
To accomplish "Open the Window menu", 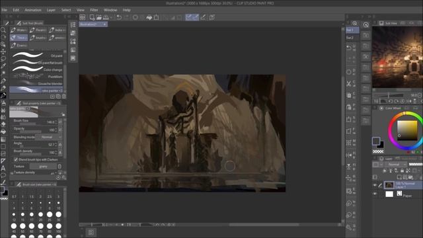I will point(110,10).
